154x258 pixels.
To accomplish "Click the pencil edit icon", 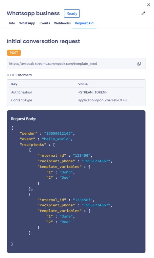I will click(143, 13).
